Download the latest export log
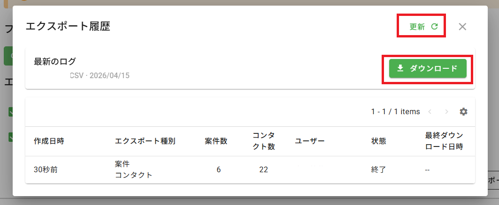Image resolution: width=499 pixels, height=205 pixels. [427, 68]
